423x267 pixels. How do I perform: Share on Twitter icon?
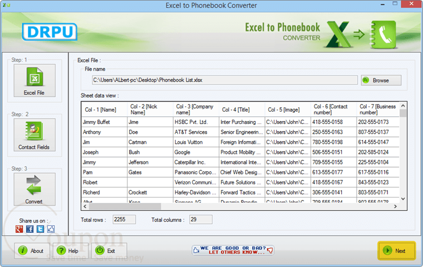tap(40, 229)
